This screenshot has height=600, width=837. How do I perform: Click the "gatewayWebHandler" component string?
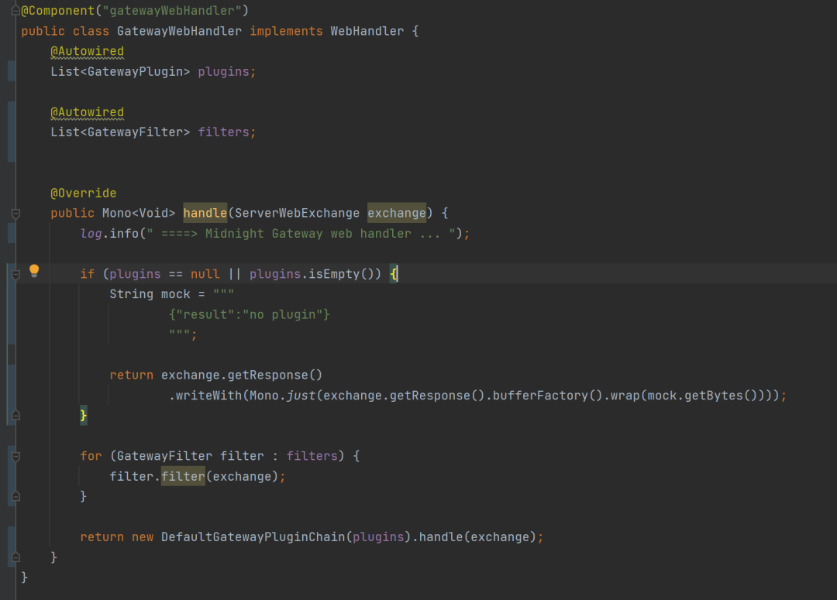pos(172,11)
